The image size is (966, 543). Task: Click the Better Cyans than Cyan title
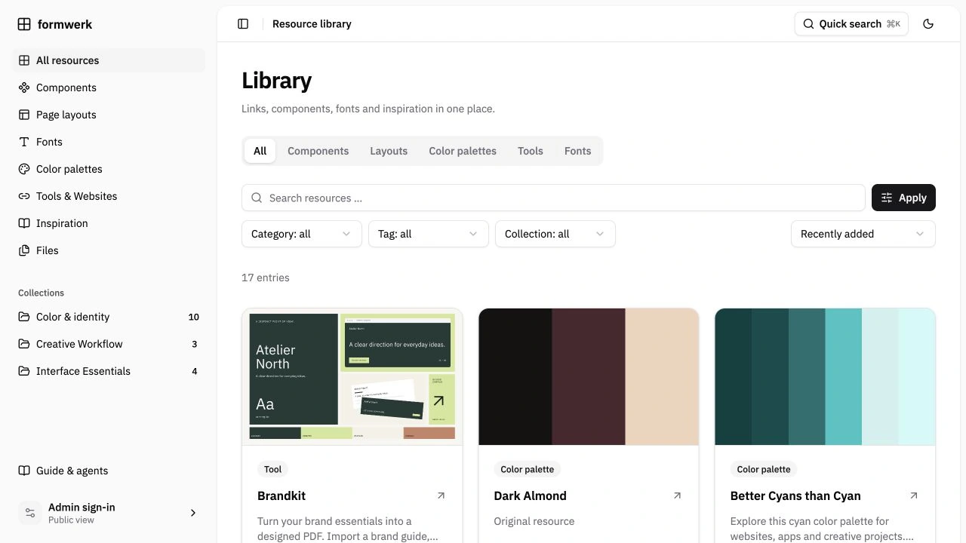tap(795, 495)
